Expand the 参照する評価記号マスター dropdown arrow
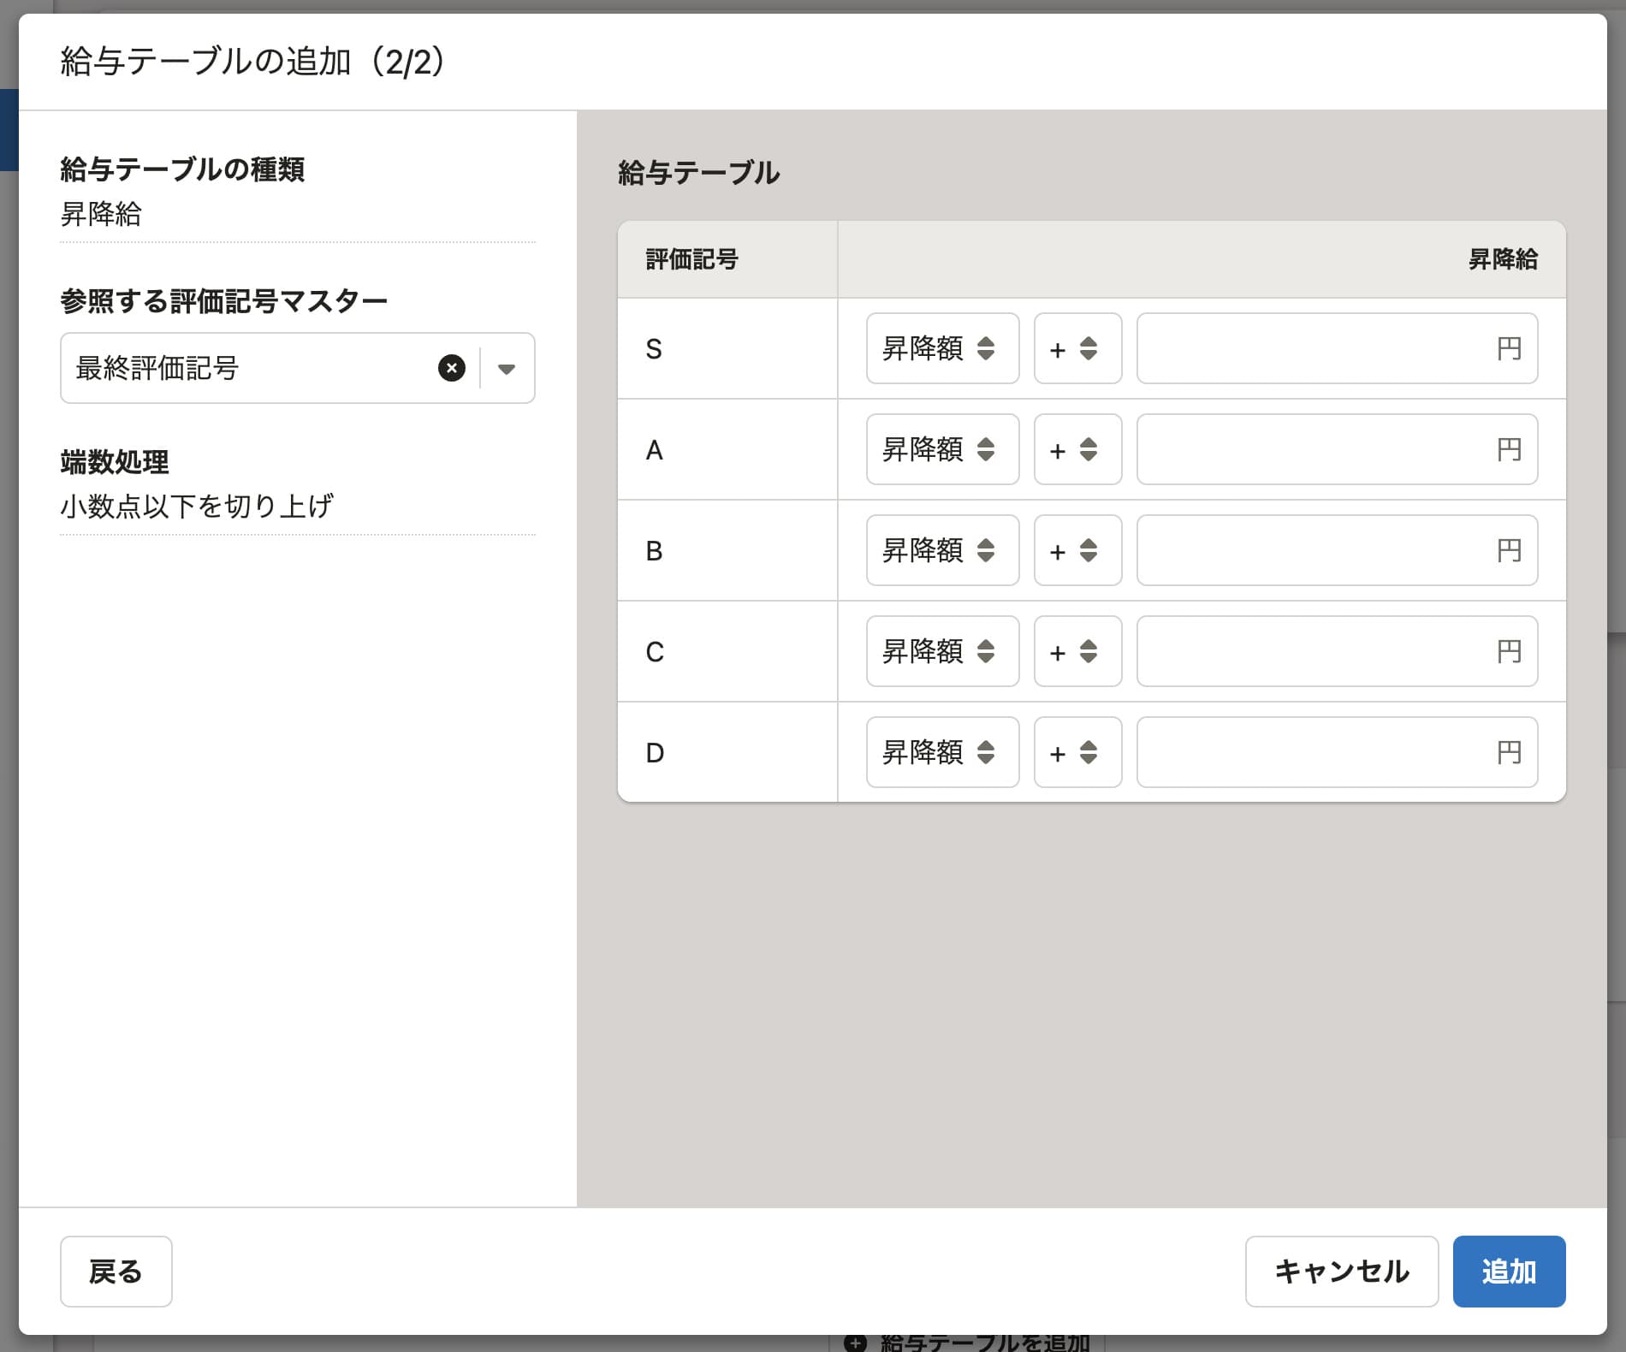Image resolution: width=1626 pixels, height=1352 pixels. 507,369
